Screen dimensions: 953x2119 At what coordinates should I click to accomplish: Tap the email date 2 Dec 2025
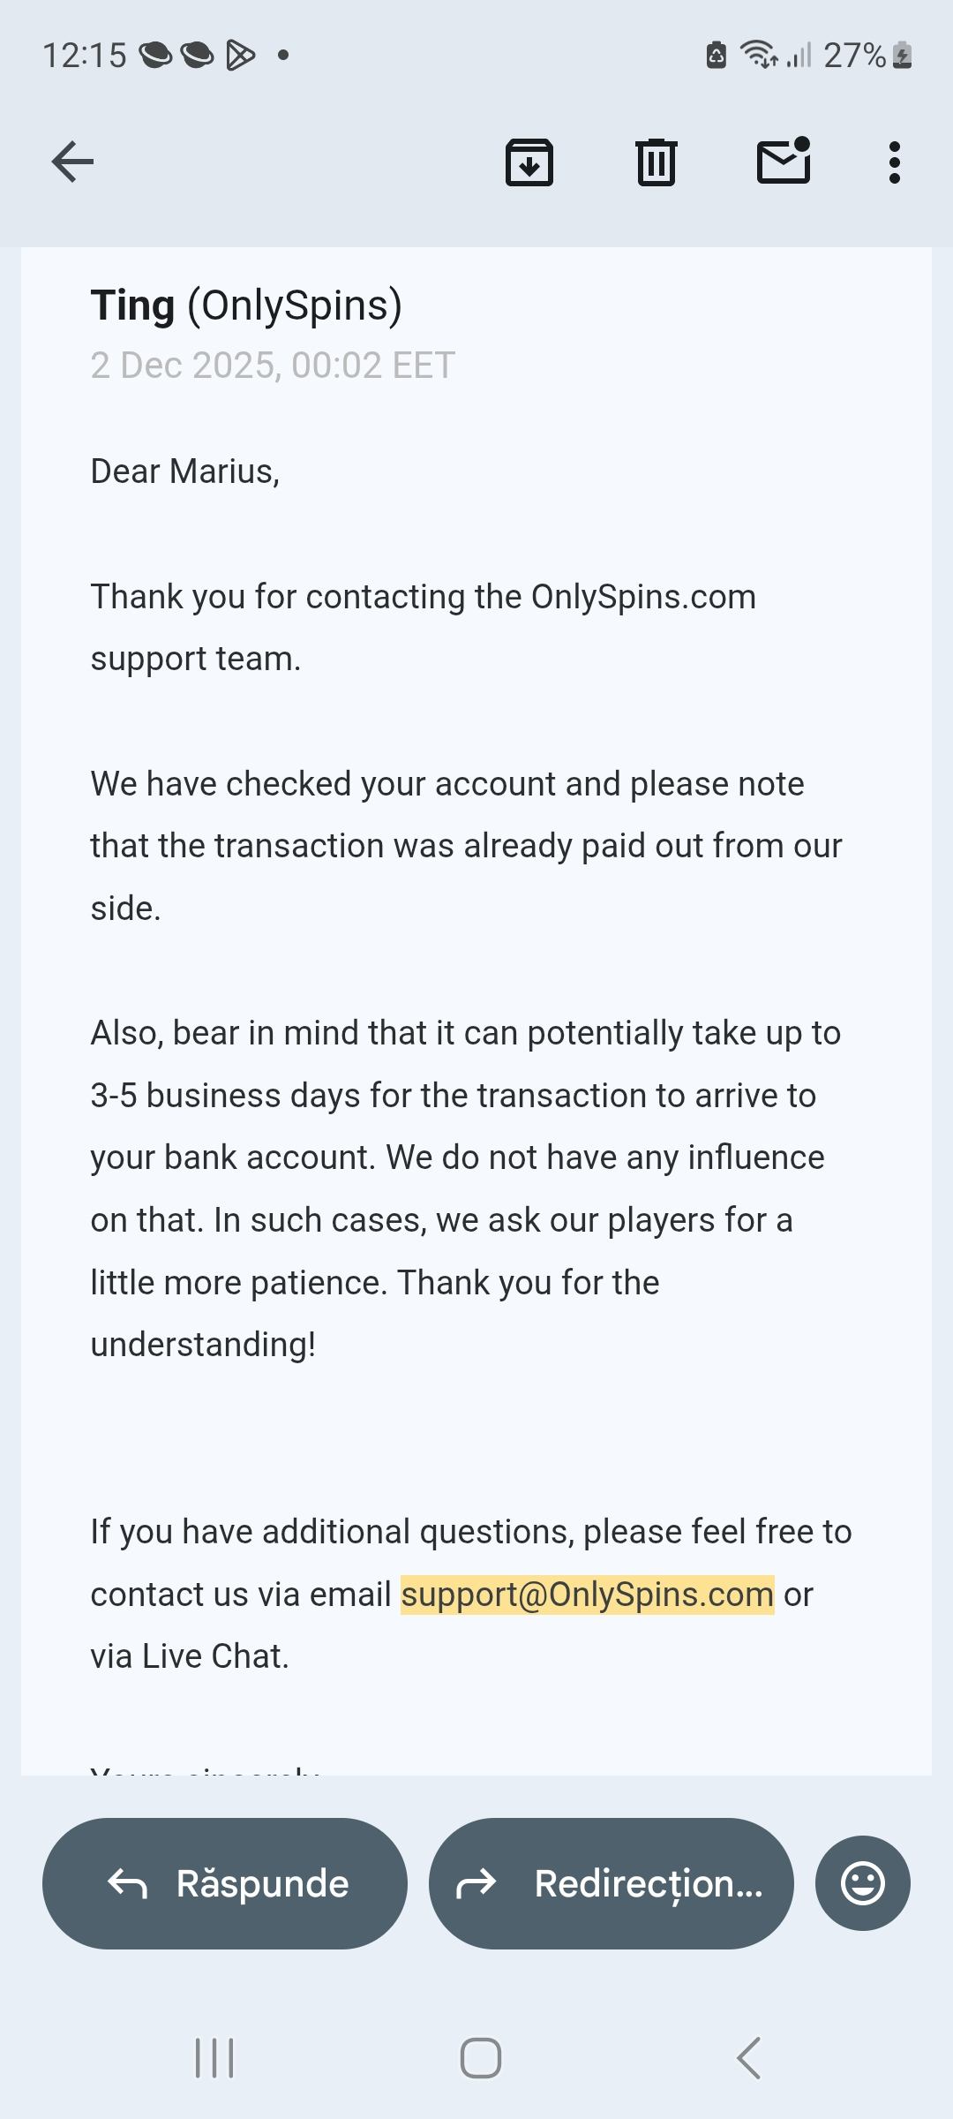(x=273, y=366)
